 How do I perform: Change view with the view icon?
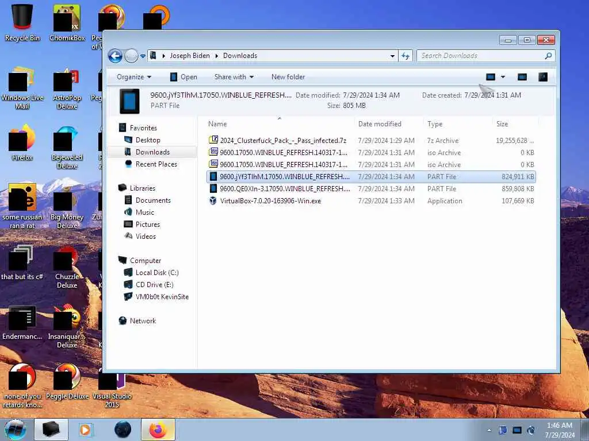click(x=490, y=77)
